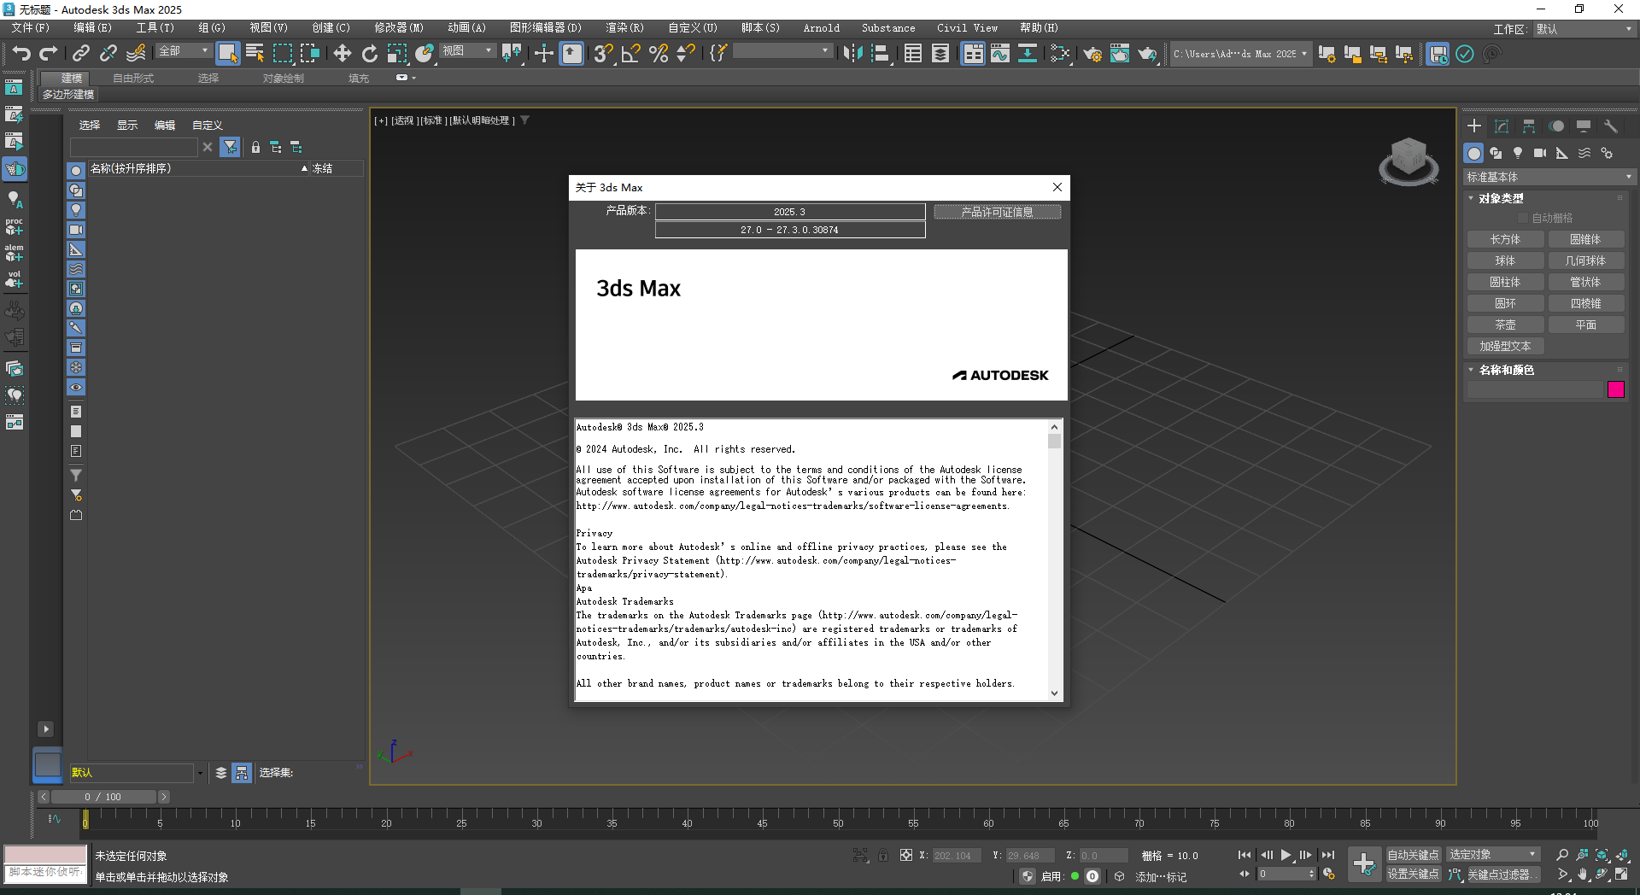Click the Undo icon
The image size is (1640, 895).
(x=22, y=53)
